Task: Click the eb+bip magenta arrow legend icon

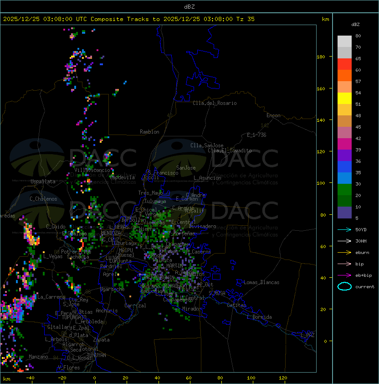Action: tap(344, 275)
